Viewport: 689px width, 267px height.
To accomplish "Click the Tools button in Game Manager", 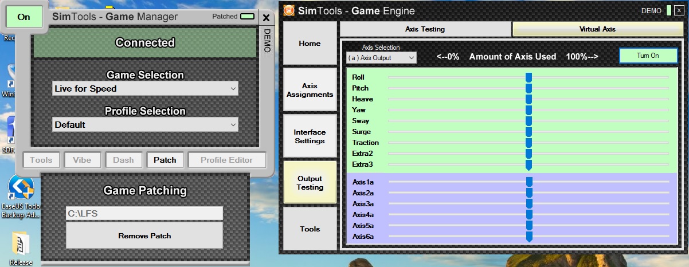I will (41, 160).
